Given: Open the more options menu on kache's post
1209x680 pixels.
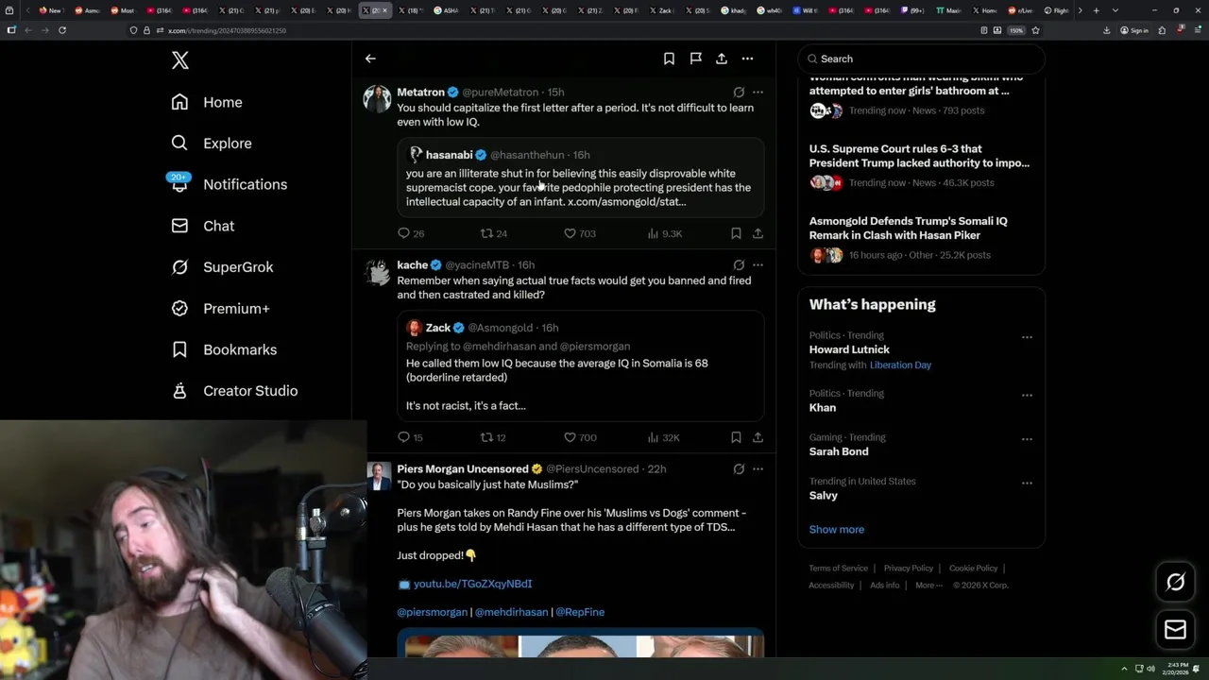Looking at the screenshot, I should 758,265.
